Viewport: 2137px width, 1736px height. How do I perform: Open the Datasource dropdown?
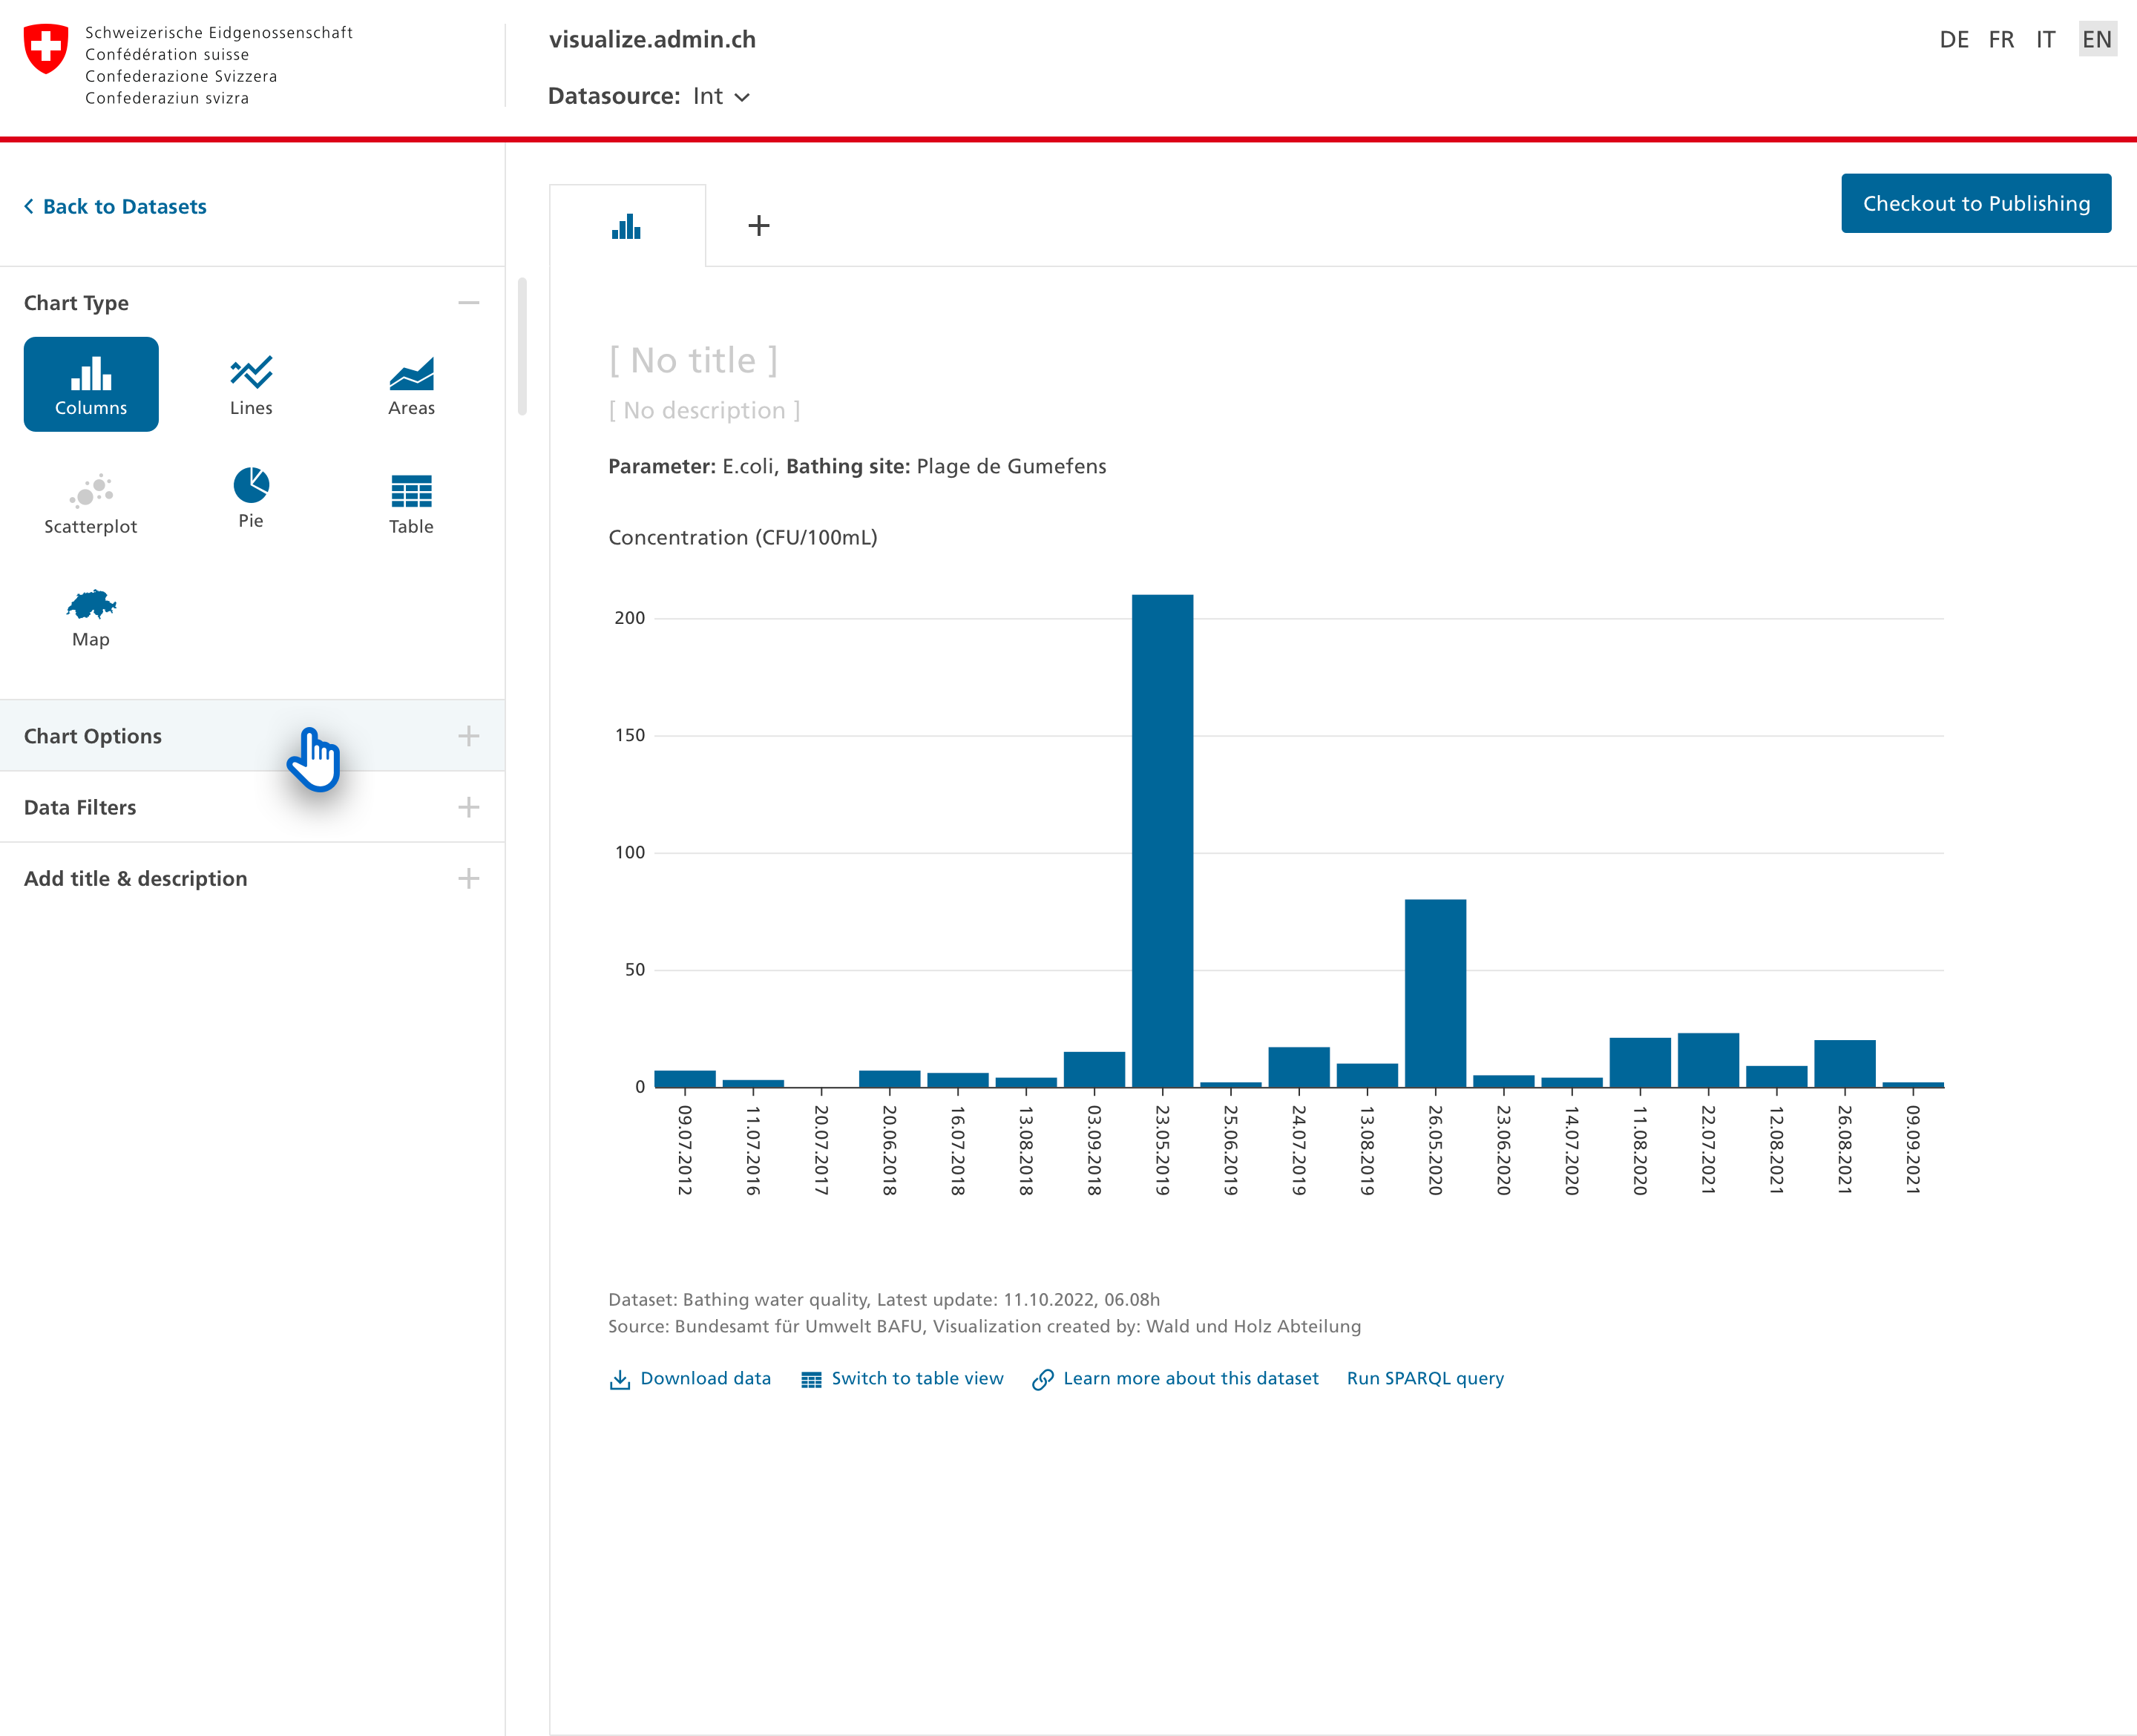721,96
